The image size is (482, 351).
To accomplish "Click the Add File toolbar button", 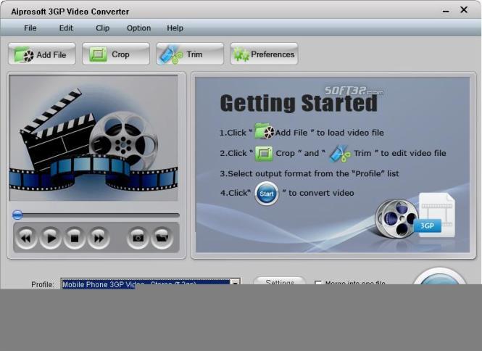I will coord(42,54).
